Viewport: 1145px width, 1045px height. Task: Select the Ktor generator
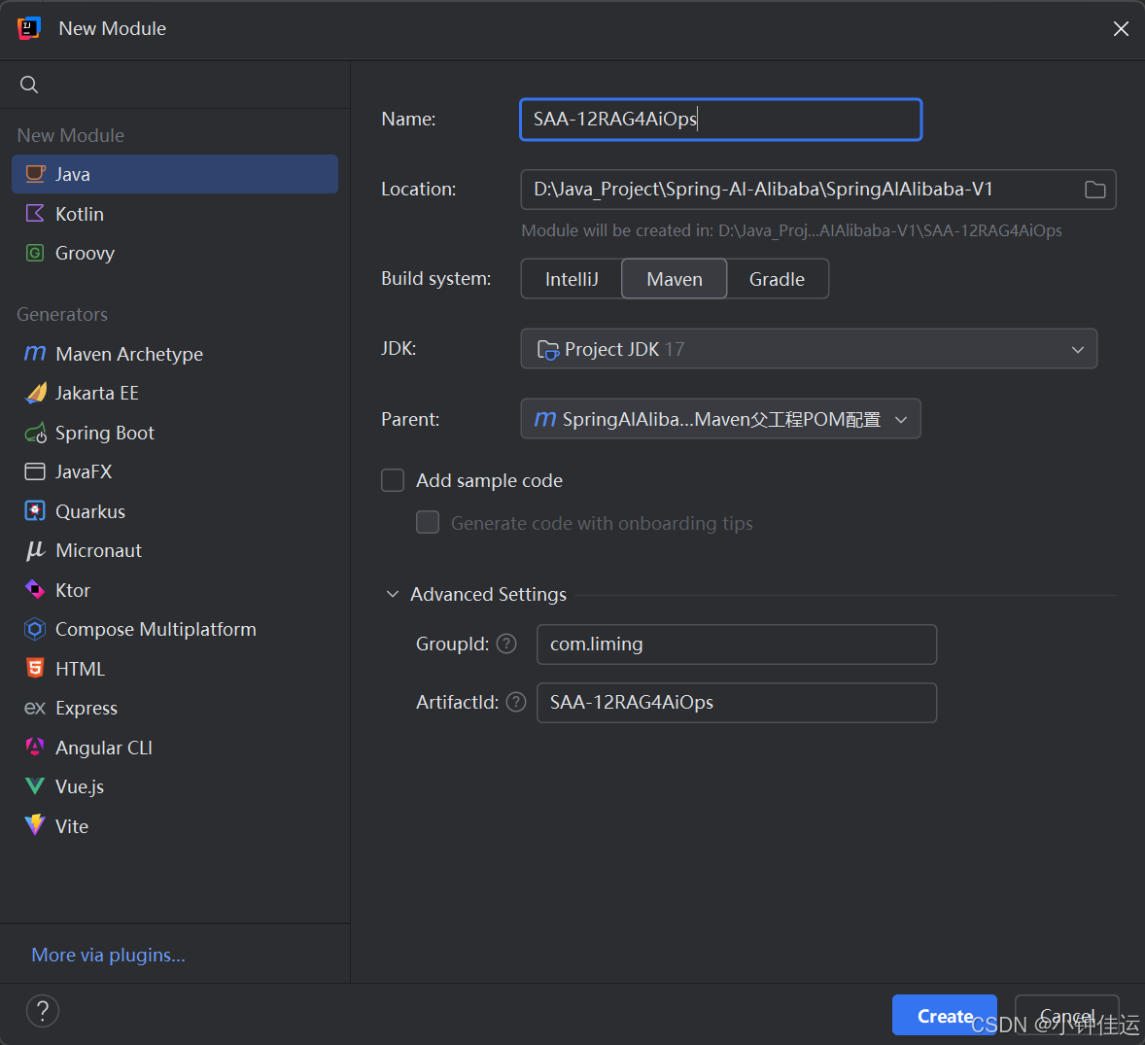[175, 590]
